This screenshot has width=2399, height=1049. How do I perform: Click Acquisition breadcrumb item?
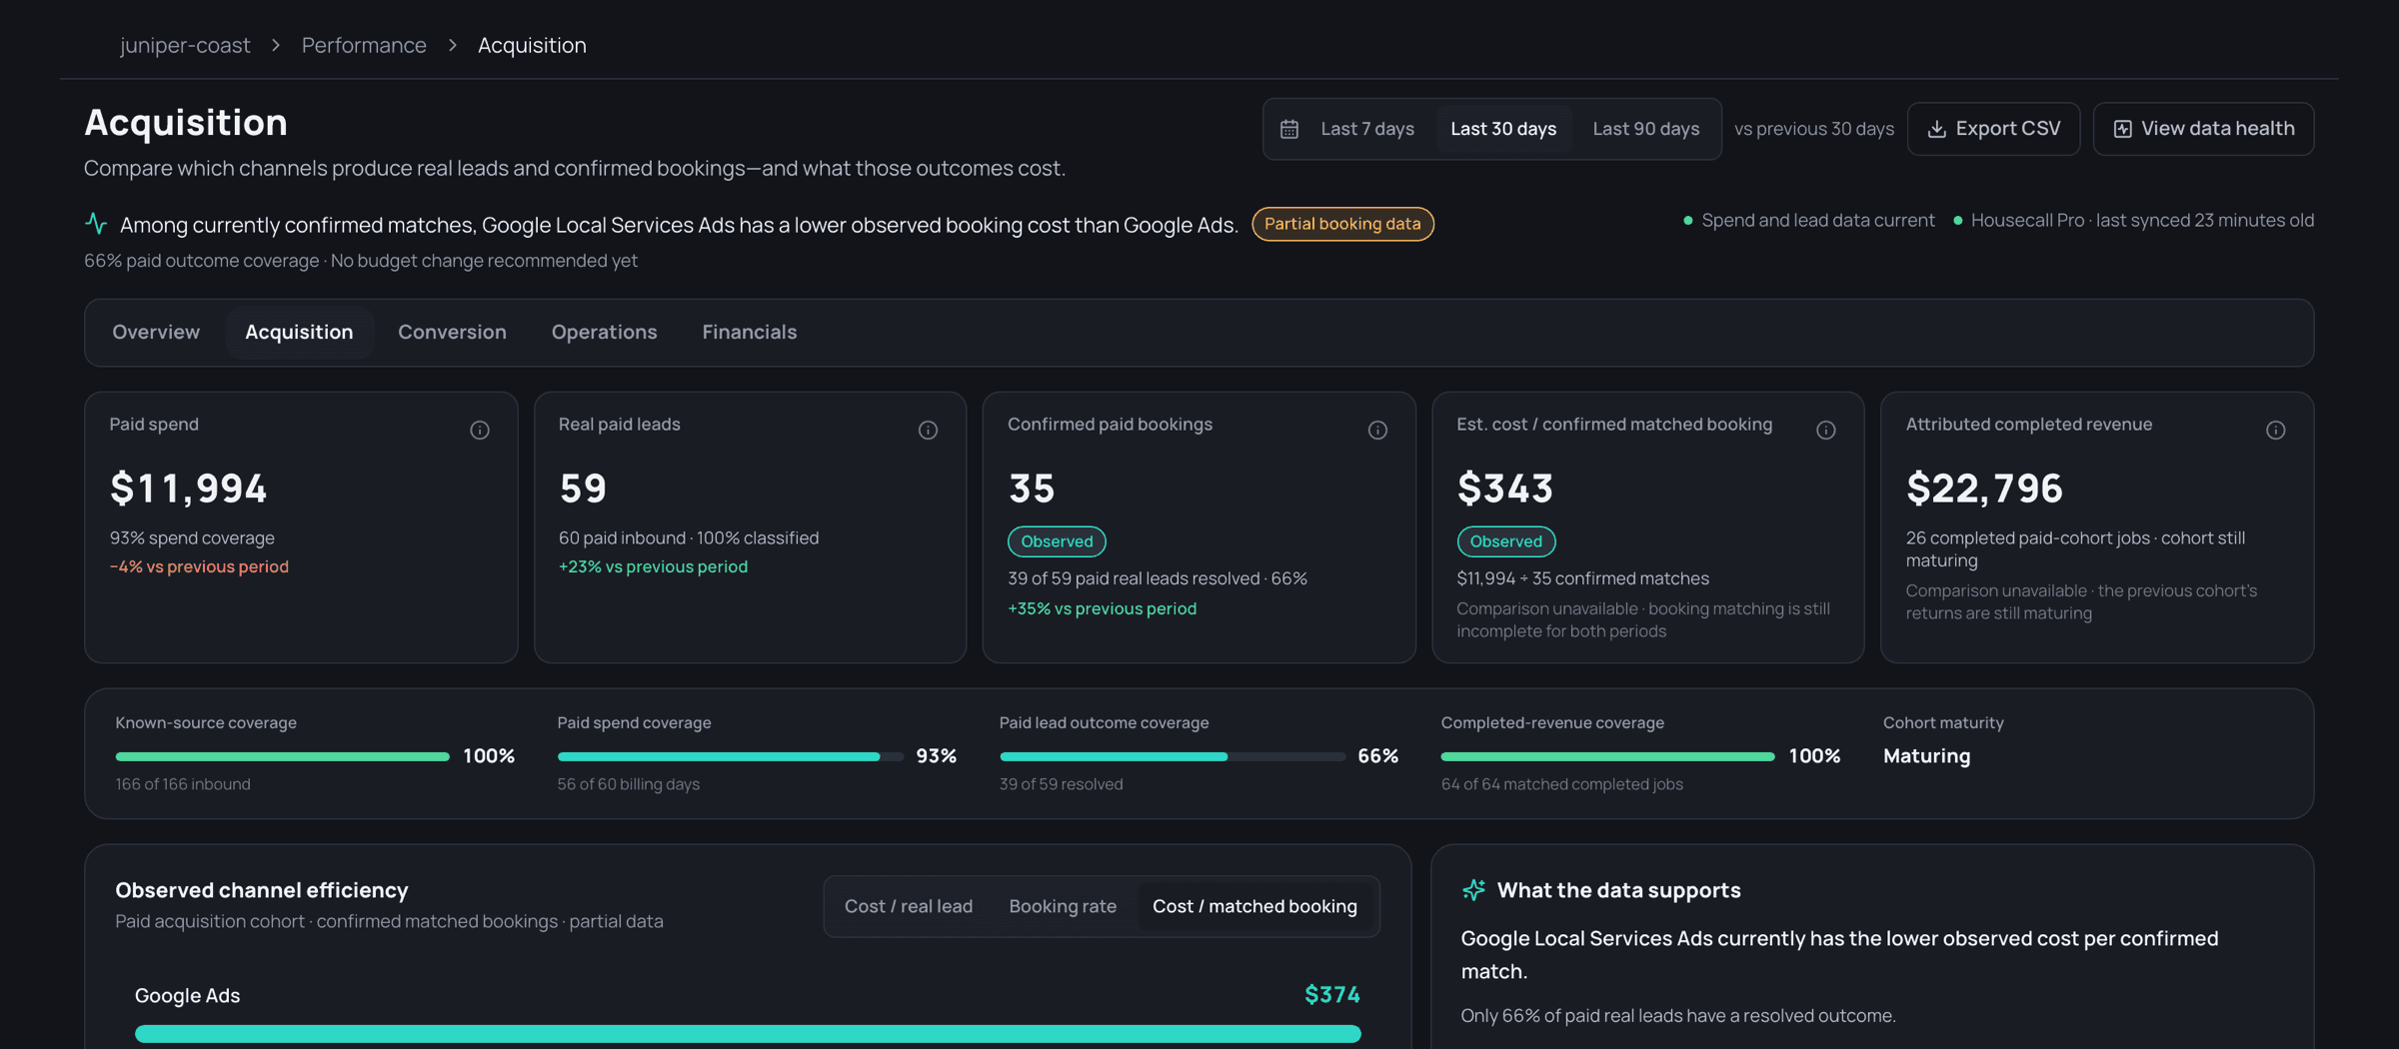pyautogui.click(x=532, y=45)
